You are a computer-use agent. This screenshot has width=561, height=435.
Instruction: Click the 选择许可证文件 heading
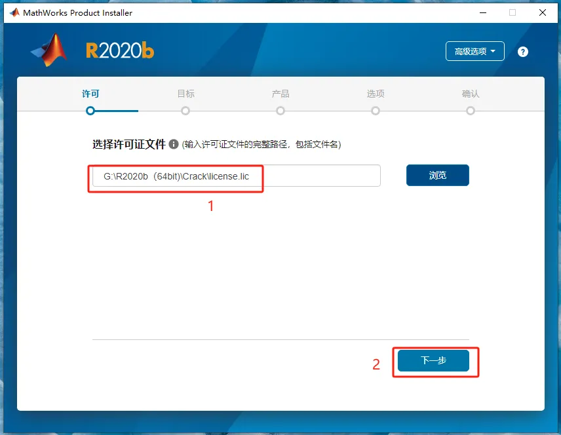tap(129, 144)
